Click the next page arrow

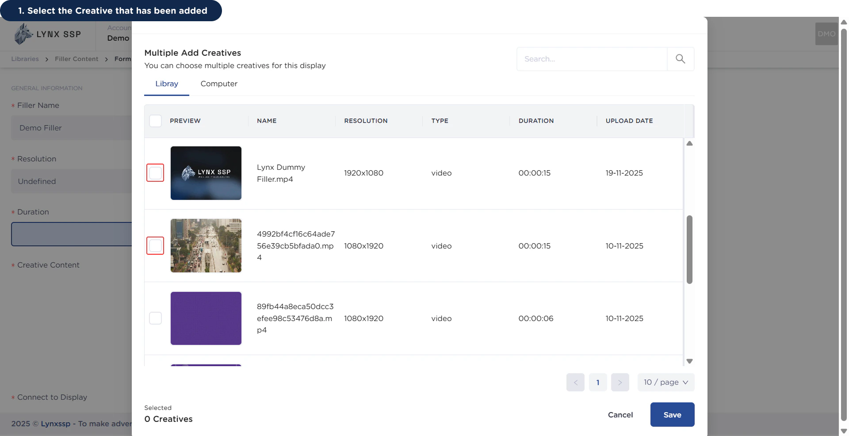point(620,382)
